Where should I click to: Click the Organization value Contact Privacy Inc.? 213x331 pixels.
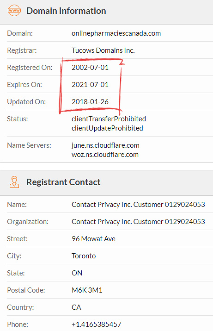[x=138, y=222]
